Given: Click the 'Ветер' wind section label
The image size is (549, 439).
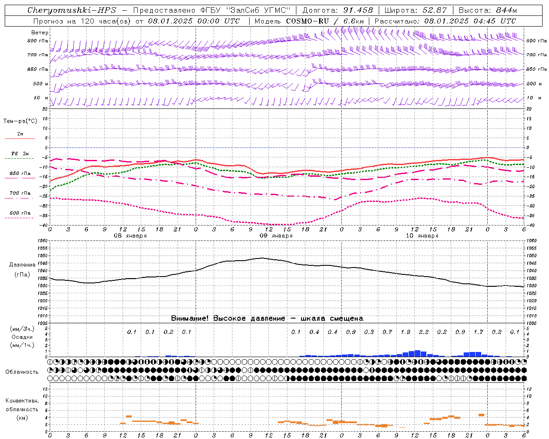Looking at the screenshot, I should tap(39, 33).
